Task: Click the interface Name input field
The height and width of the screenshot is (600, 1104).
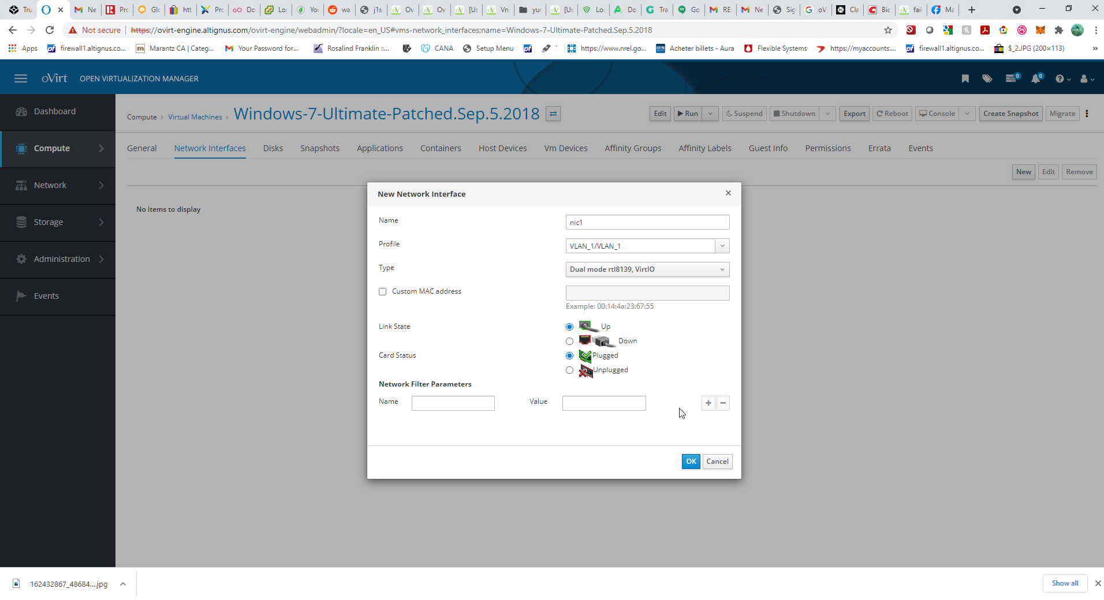Action: pyautogui.click(x=647, y=223)
